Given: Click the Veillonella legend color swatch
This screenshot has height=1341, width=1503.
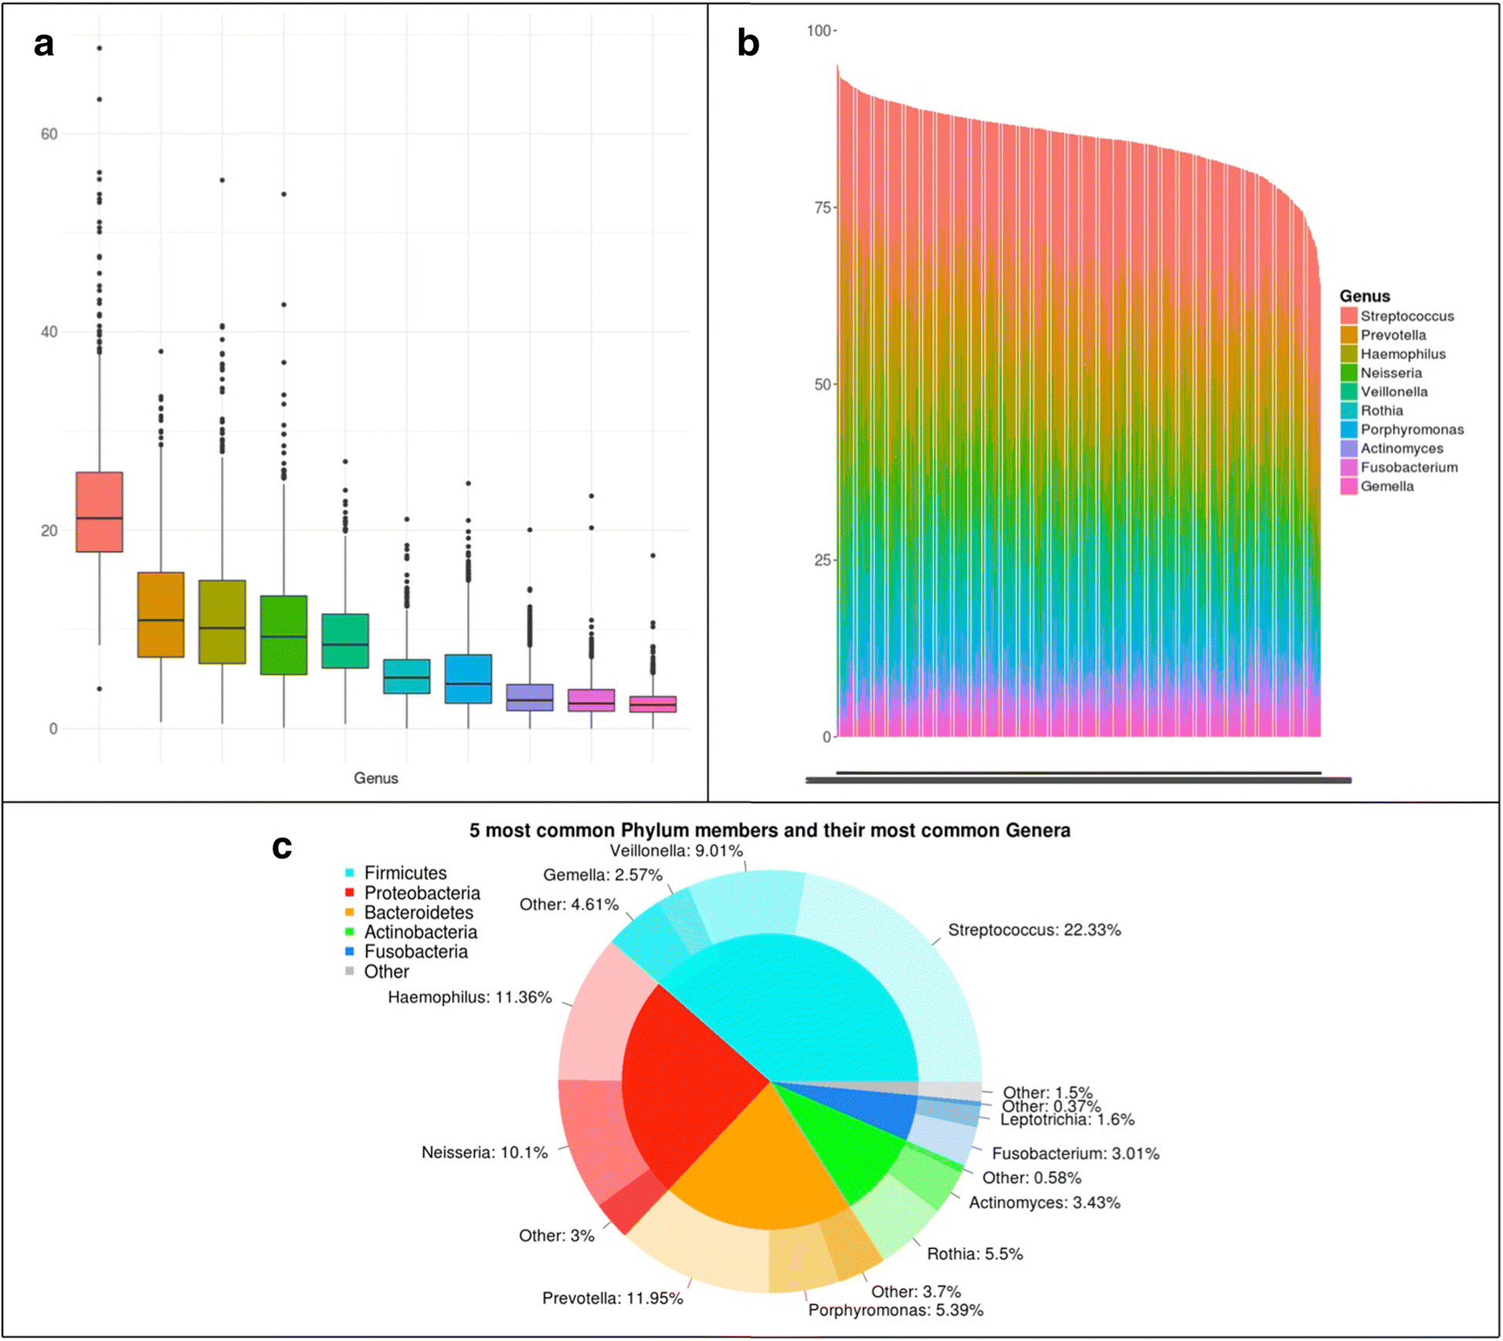Looking at the screenshot, I should coord(1349,391).
